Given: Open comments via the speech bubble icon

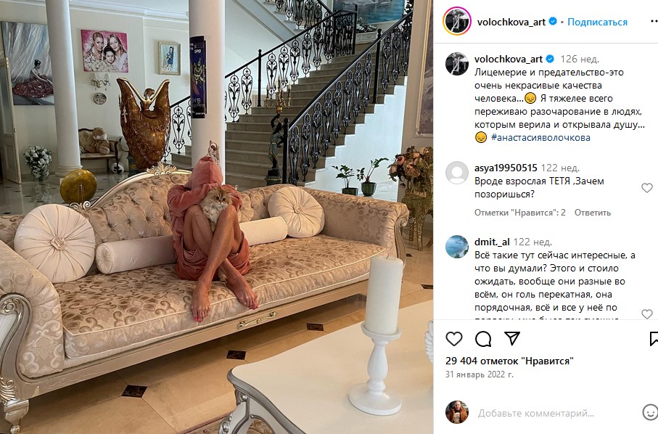Looking at the screenshot, I should 483,339.
